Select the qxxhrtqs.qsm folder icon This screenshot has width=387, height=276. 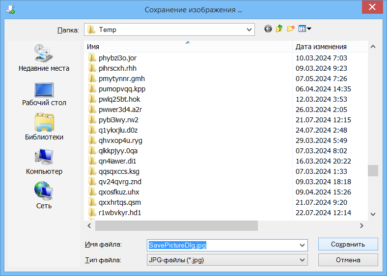[92, 202]
